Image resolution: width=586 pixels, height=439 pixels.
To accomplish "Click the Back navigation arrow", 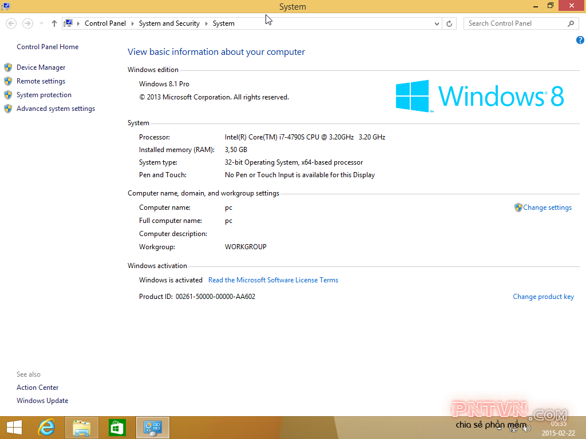I will 11,23.
